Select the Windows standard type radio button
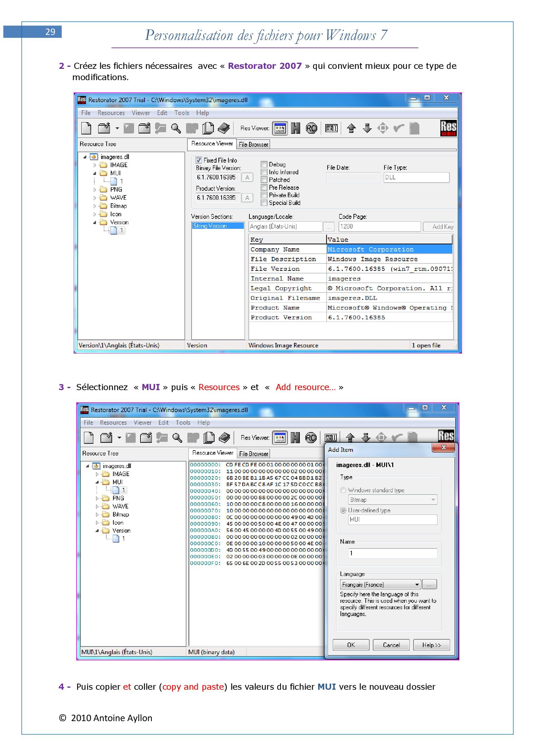535x756 pixels. (343, 490)
